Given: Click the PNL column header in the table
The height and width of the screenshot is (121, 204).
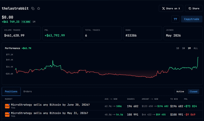Looking at the screenshot, I should click(186, 99).
